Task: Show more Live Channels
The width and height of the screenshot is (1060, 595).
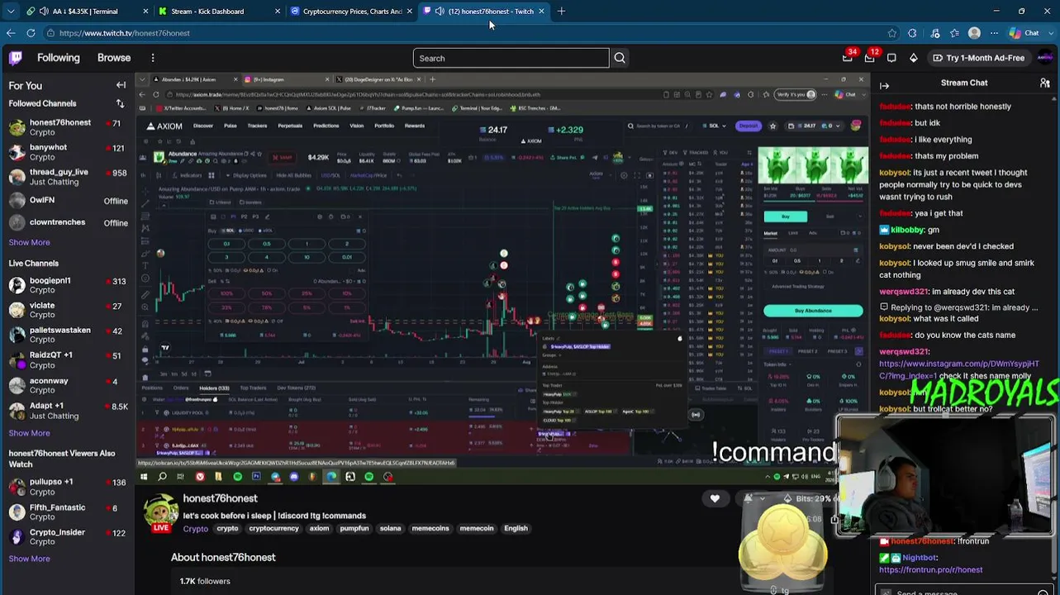Action: (x=29, y=433)
